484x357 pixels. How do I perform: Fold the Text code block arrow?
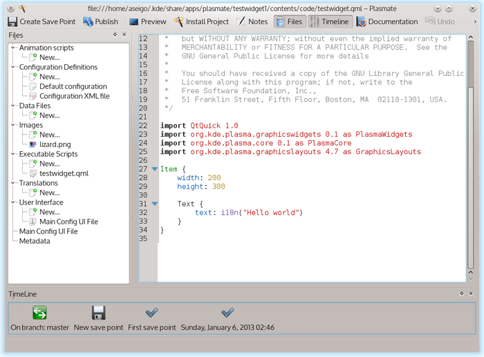(x=154, y=204)
